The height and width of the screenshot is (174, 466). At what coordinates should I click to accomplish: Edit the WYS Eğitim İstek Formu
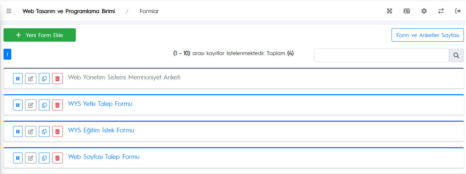click(31, 131)
